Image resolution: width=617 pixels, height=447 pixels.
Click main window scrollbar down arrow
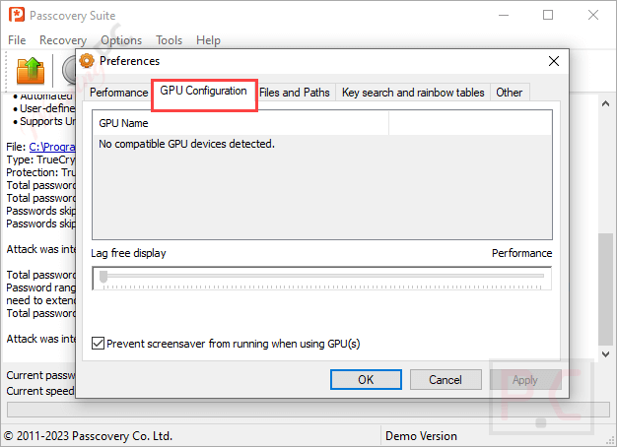[605, 354]
